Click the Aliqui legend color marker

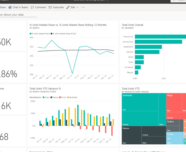pyautogui.click(x=43, y=97)
